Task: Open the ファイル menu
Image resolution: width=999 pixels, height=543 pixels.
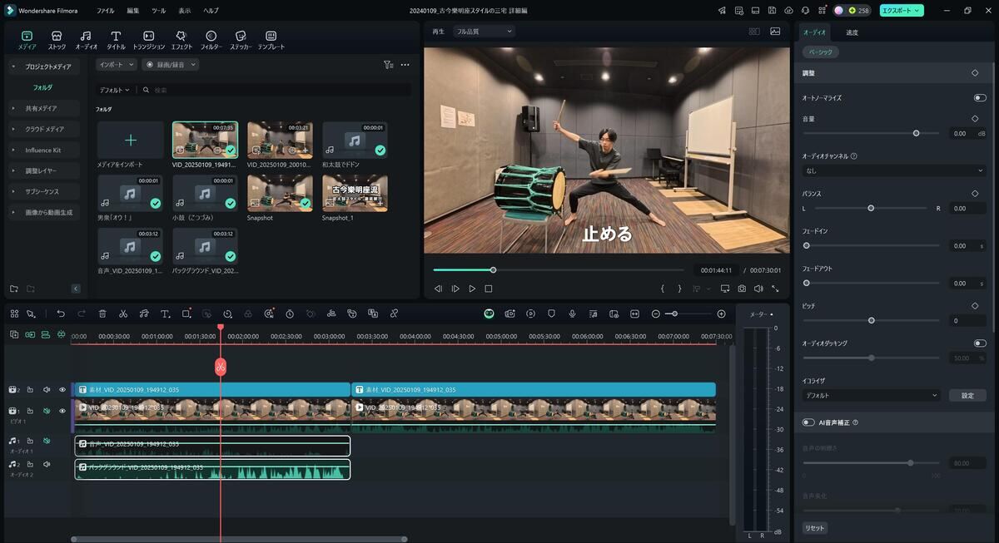Action: click(106, 11)
